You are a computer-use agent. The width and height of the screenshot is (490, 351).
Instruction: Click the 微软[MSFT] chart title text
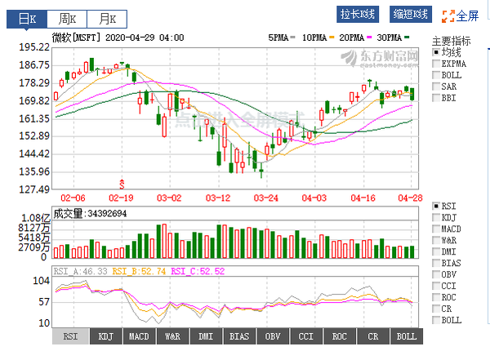point(77,38)
